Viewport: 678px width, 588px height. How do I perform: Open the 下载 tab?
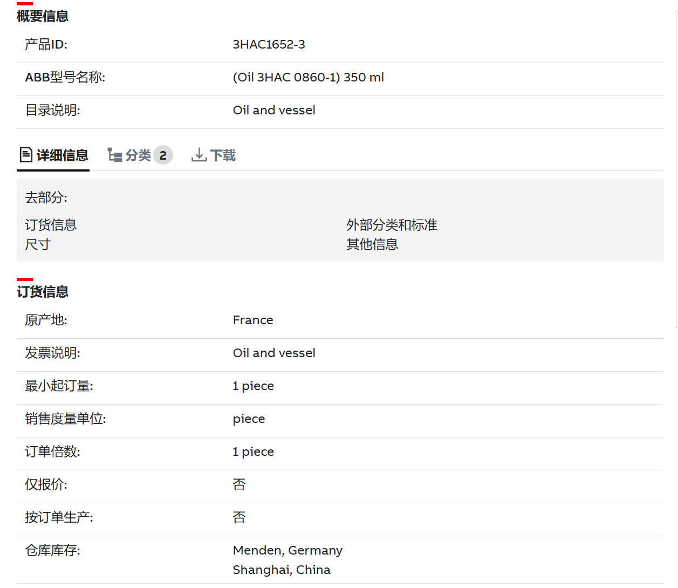[214, 155]
